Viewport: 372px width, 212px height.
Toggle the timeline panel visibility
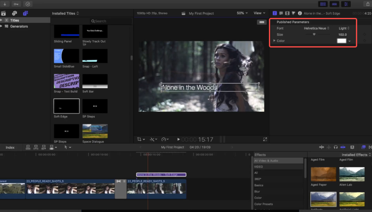(x=334, y=4)
